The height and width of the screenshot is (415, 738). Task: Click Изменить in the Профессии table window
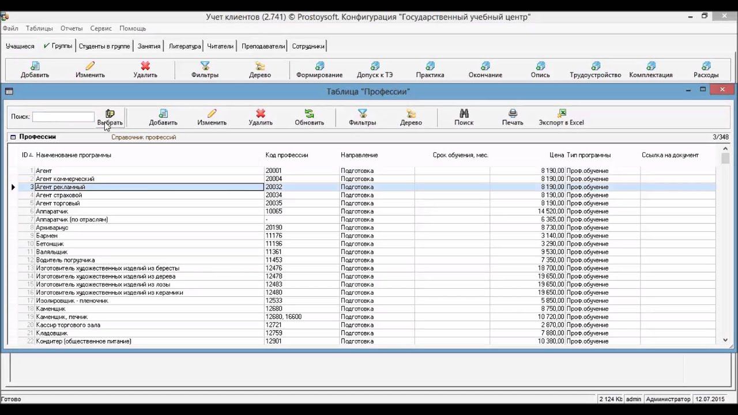point(212,118)
